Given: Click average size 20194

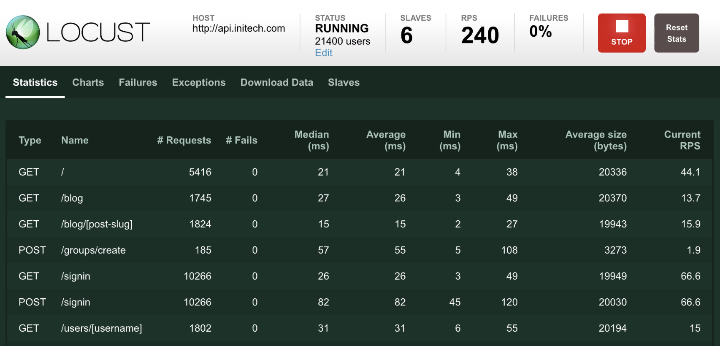Looking at the screenshot, I should coord(613,328).
